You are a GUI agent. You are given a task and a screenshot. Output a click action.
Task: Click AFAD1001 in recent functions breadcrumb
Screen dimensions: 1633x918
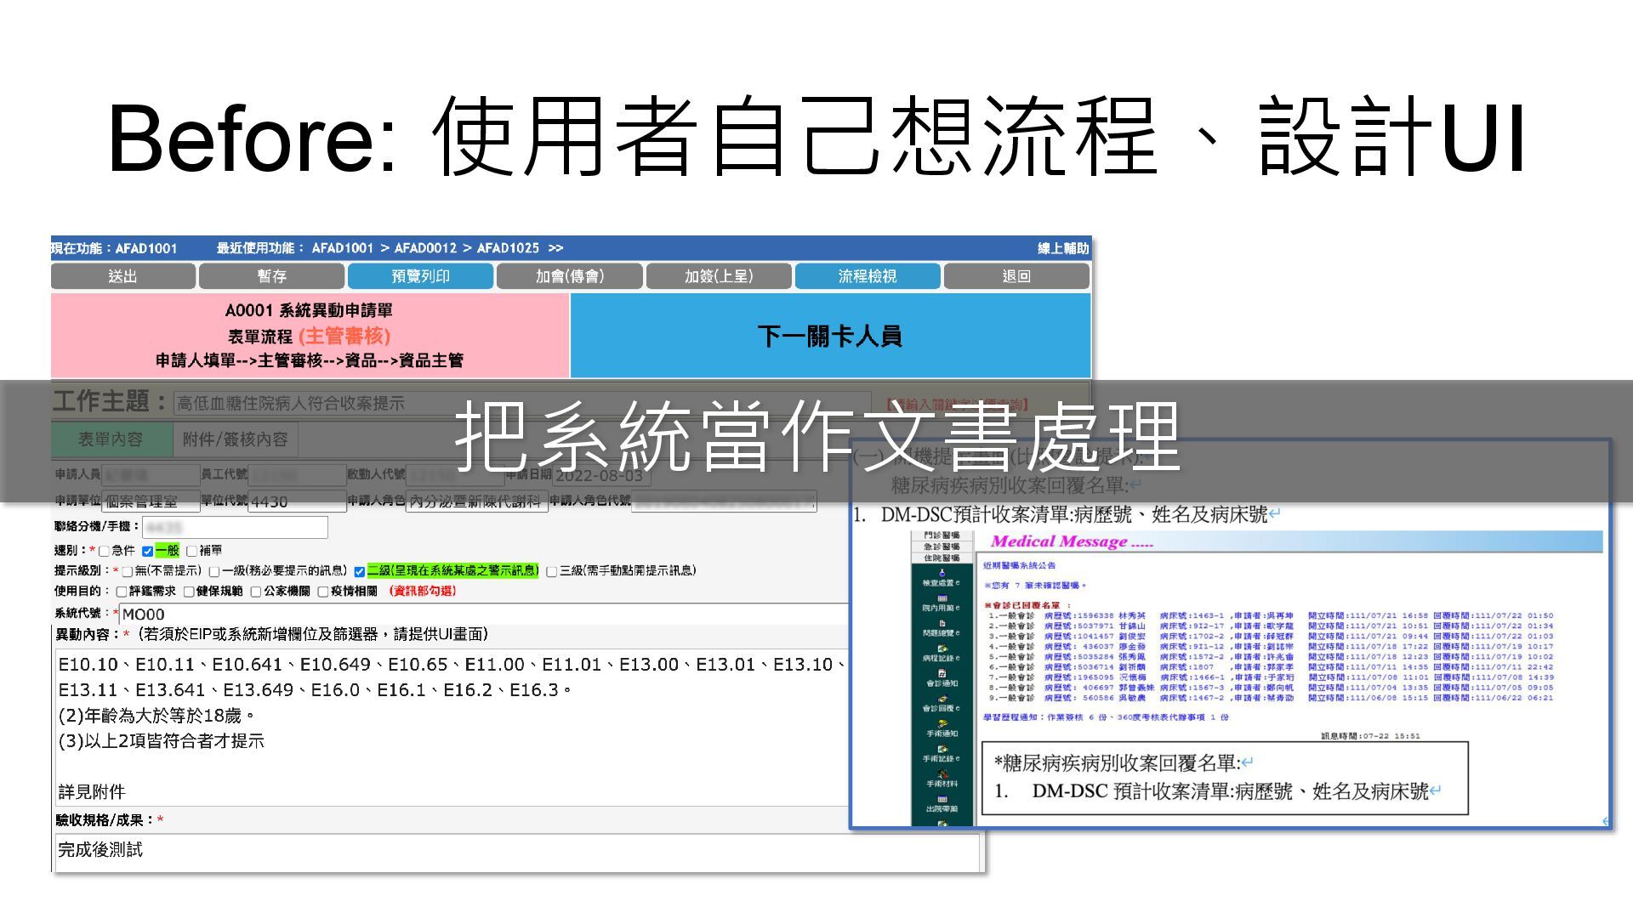(x=343, y=248)
